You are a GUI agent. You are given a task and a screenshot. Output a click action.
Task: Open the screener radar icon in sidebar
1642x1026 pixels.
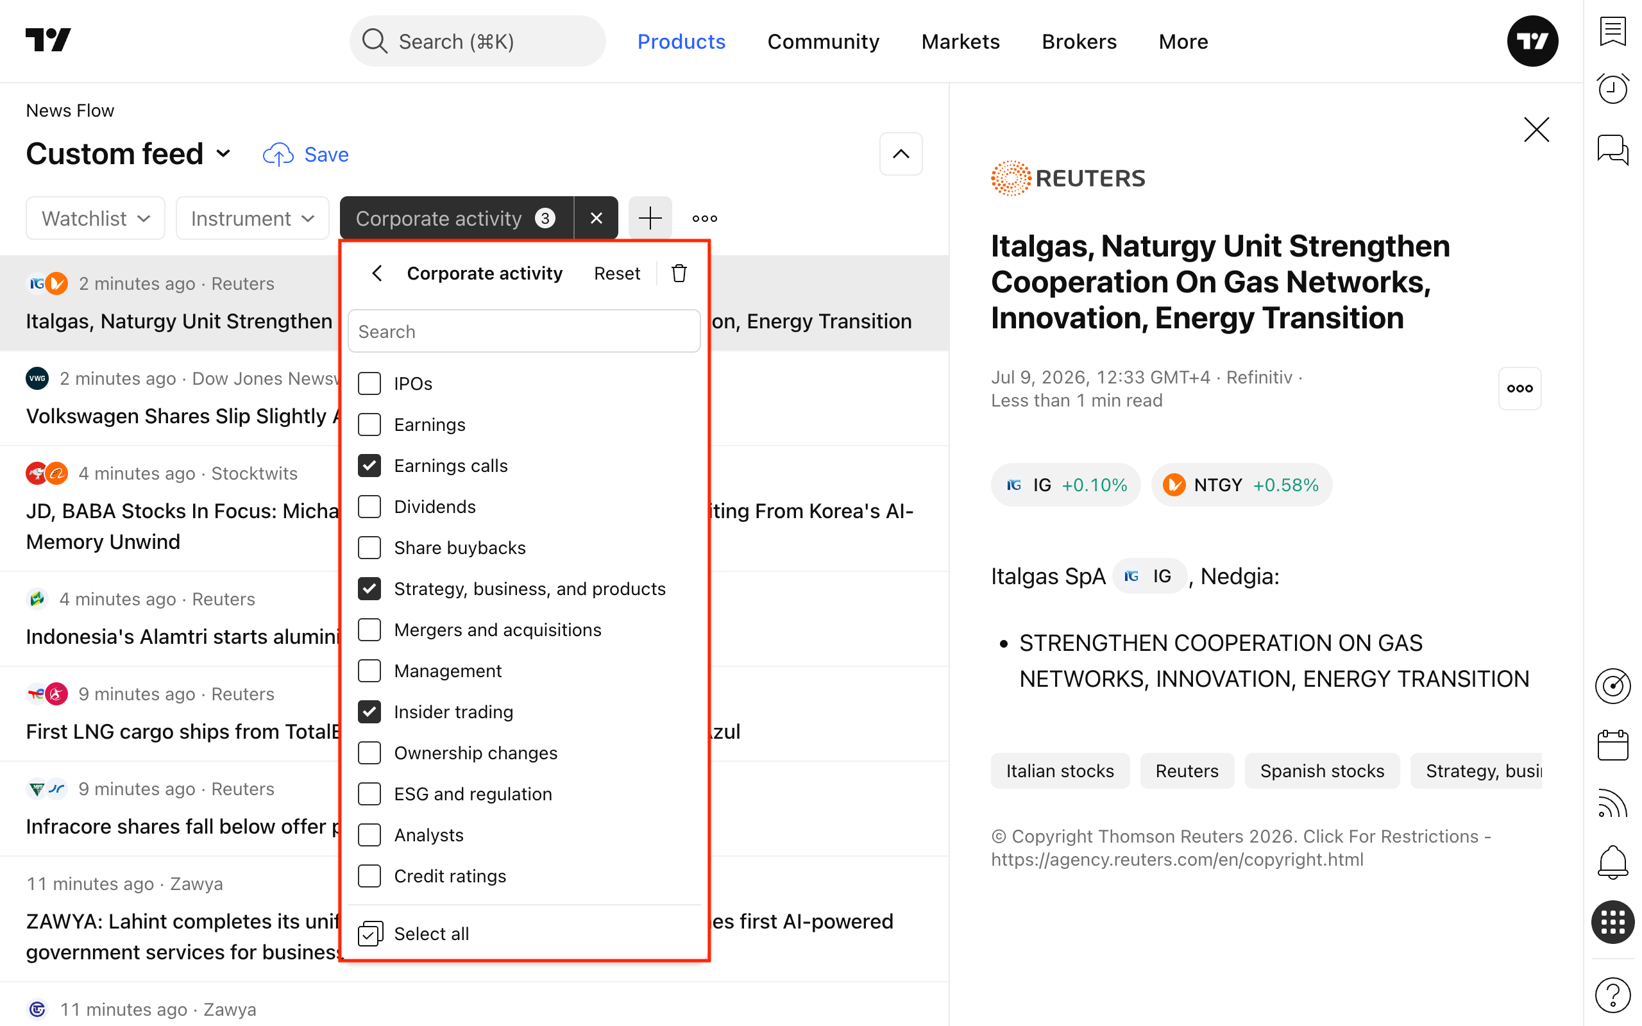pos(1612,686)
